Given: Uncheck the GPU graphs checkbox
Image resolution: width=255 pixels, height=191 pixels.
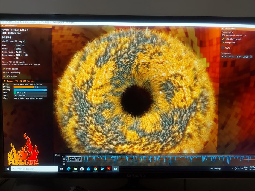Looking at the screenshot, I should [4, 76].
